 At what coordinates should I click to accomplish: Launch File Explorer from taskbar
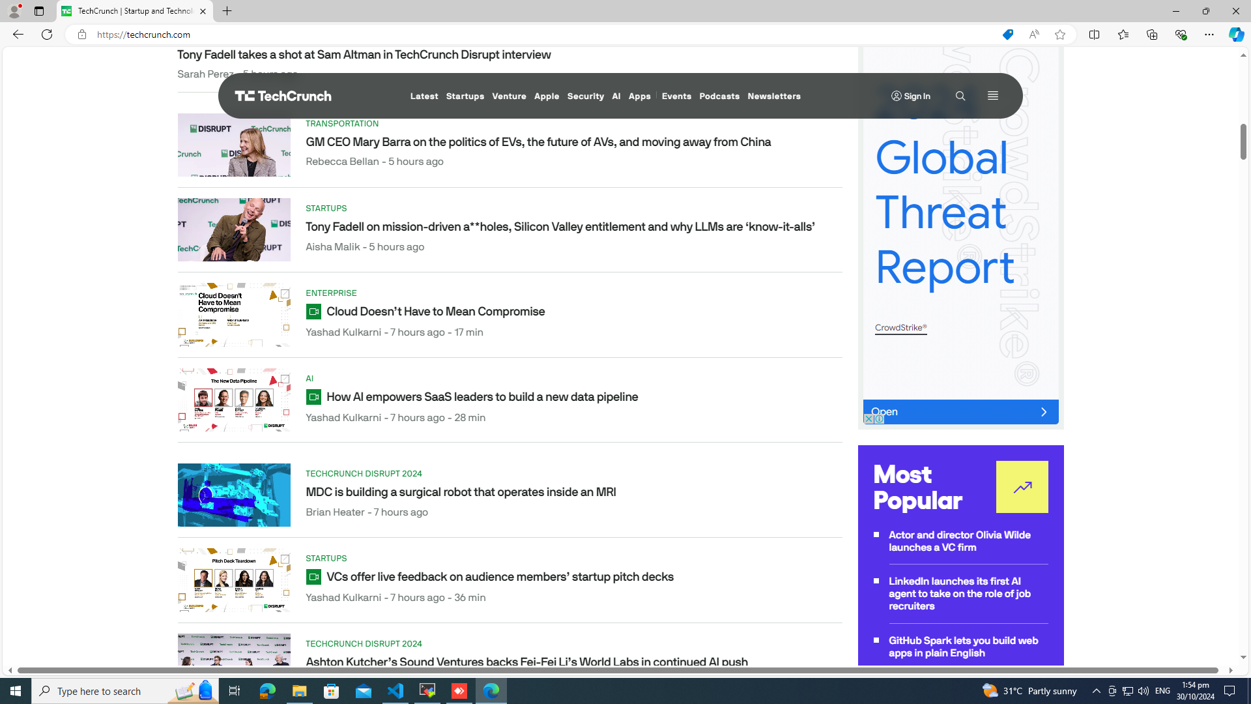pyautogui.click(x=299, y=691)
